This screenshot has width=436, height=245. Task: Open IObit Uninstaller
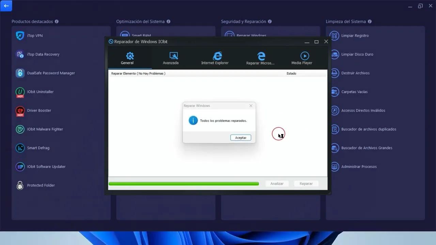tap(40, 92)
